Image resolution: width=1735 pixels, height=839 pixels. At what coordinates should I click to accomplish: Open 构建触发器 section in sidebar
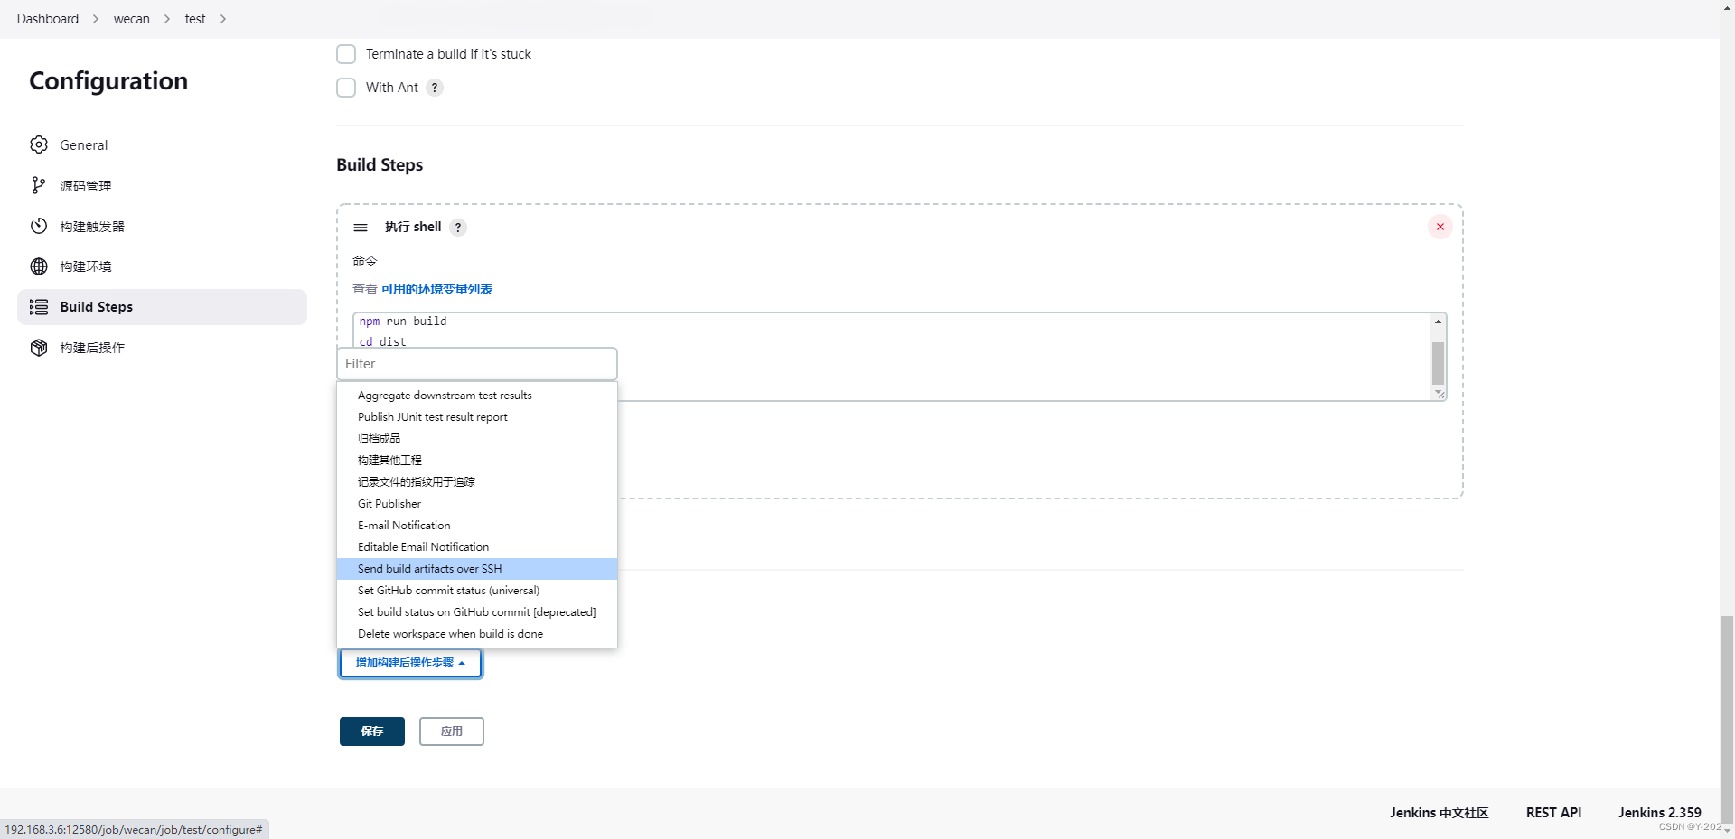click(x=162, y=226)
